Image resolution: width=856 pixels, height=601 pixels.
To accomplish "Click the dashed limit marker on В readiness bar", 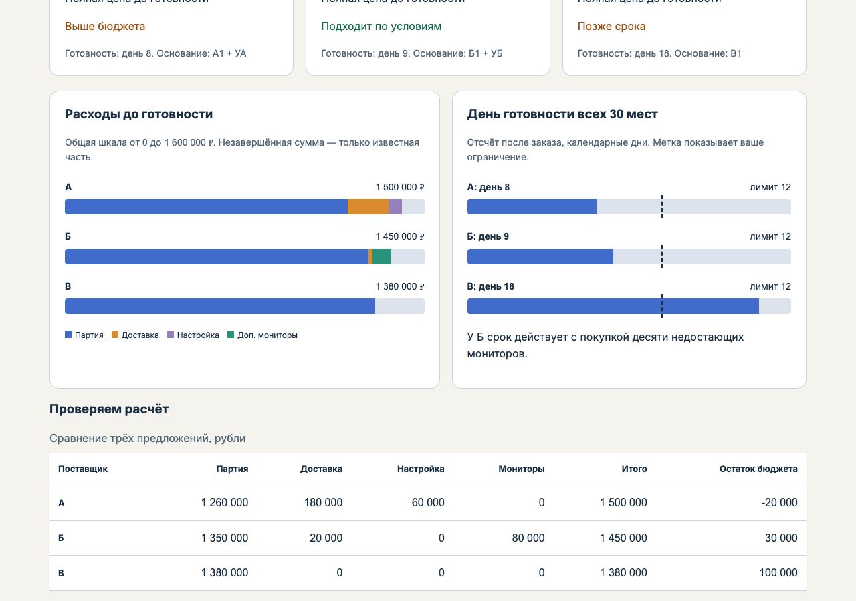I will pyautogui.click(x=662, y=307).
